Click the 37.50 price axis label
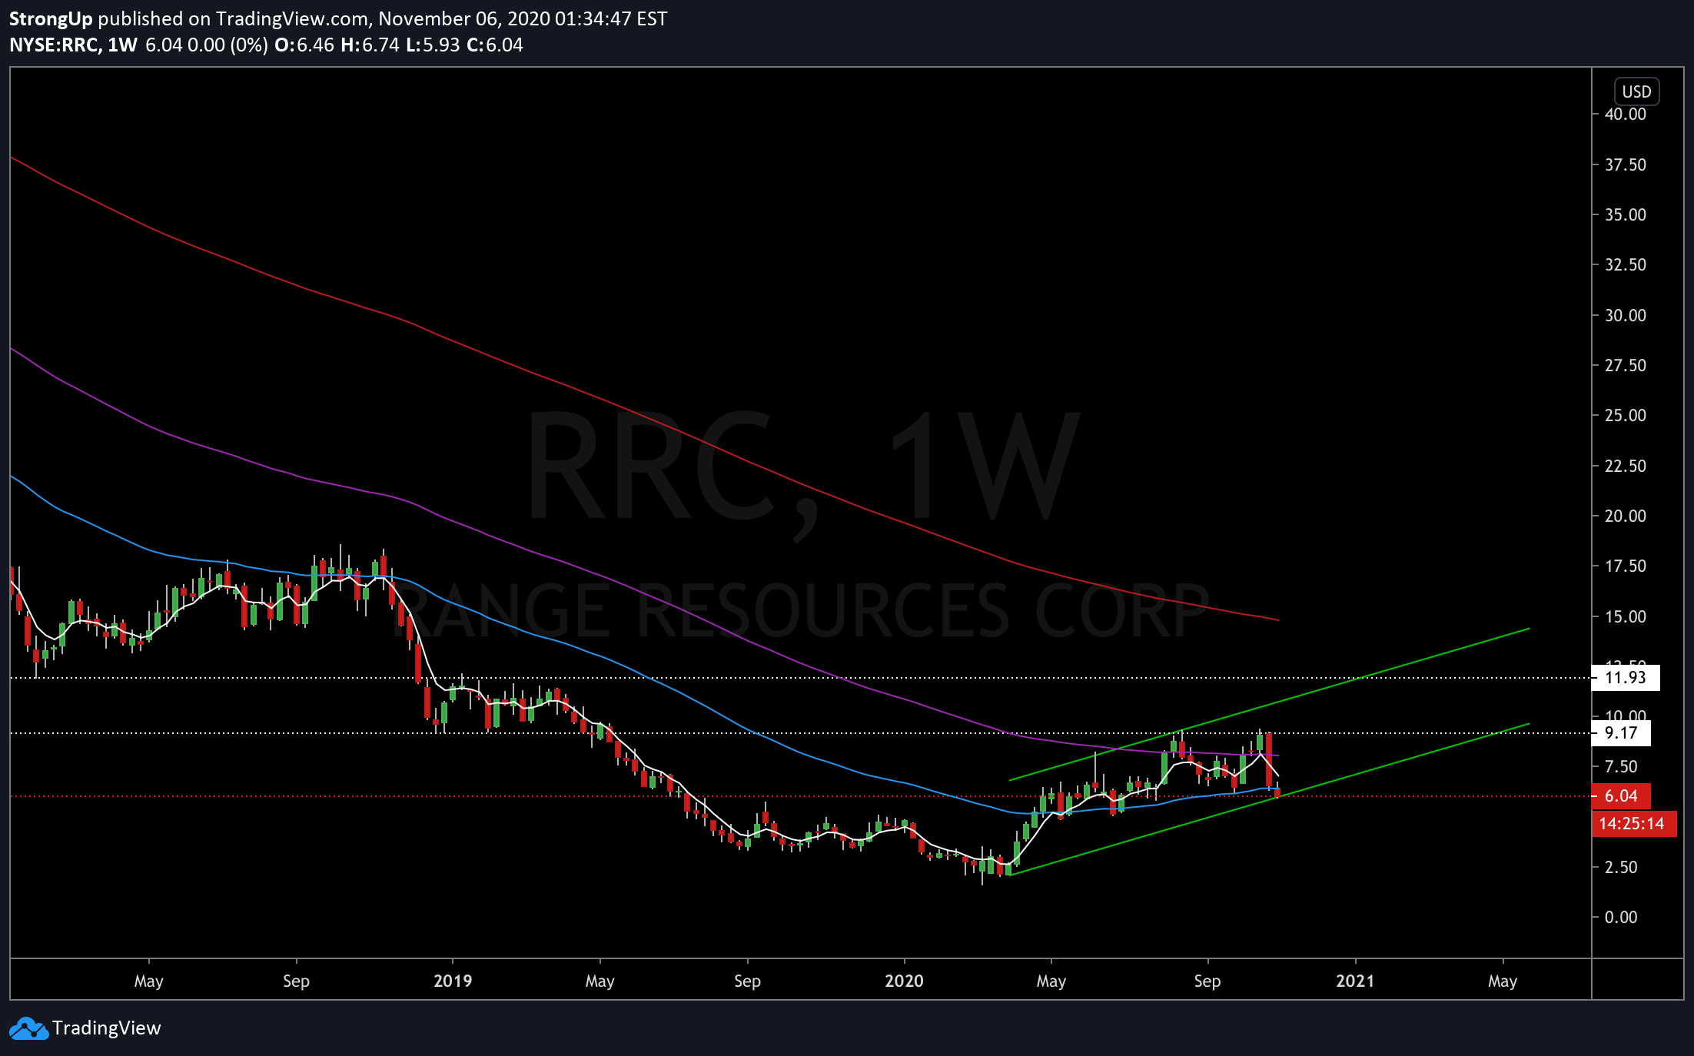Viewport: 1694px width, 1056px height. pos(1626,164)
